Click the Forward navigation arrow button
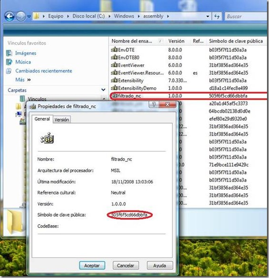269x278 pixels. (21, 16)
